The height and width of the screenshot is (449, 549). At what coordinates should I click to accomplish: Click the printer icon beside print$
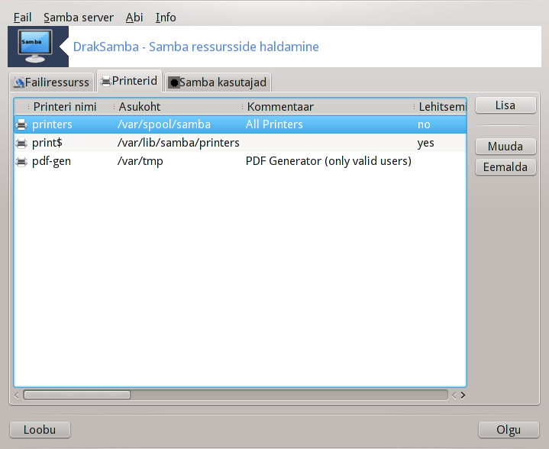pyautogui.click(x=21, y=143)
